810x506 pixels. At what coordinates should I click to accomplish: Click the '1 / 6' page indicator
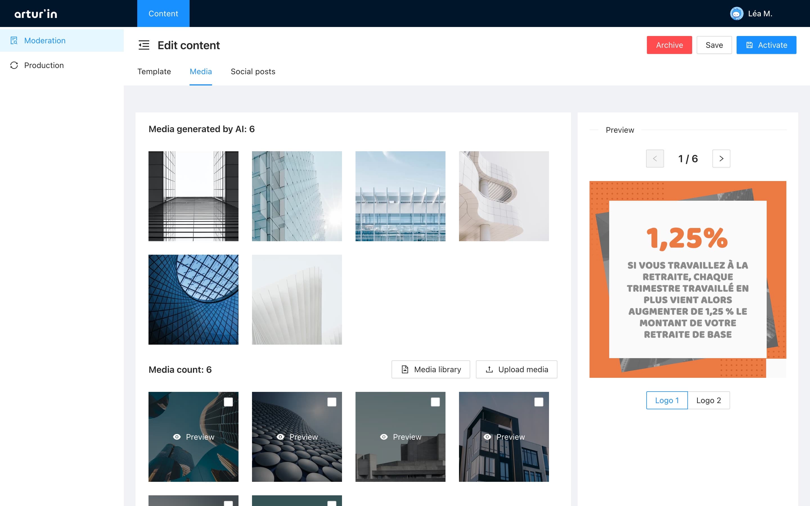tap(688, 159)
